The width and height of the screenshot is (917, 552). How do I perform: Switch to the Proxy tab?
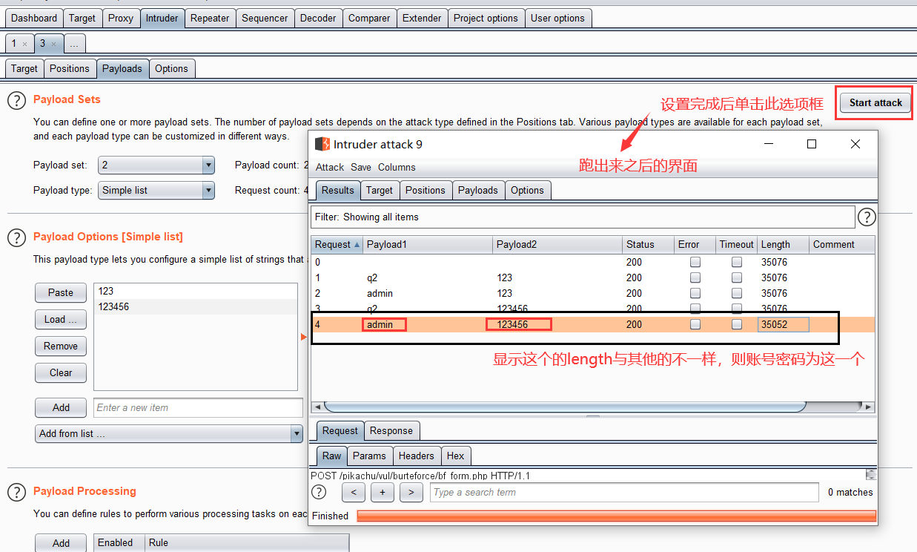pos(121,18)
